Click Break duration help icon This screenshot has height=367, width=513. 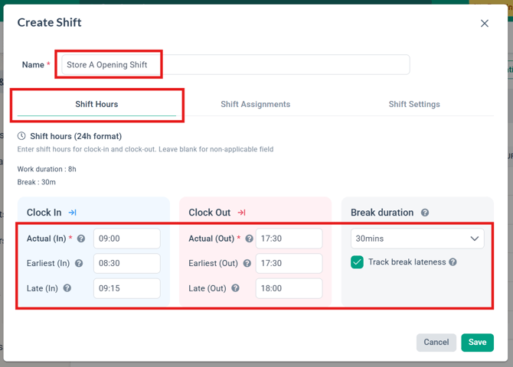click(425, 213)
